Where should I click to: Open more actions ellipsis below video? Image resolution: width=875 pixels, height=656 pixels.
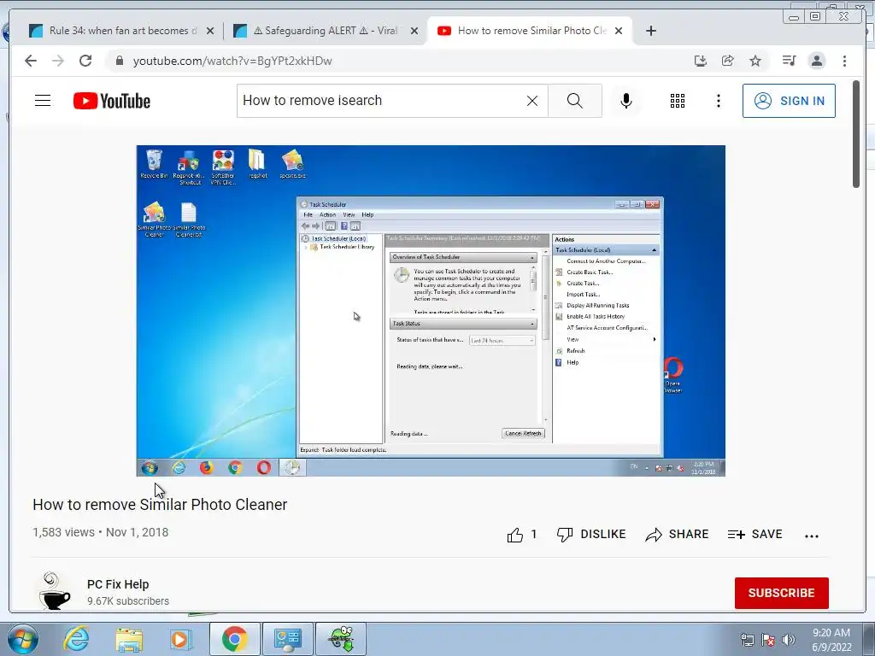[x=812, y=536]
